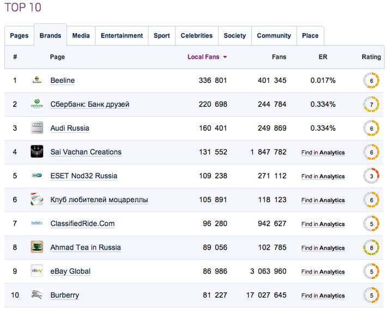
Task: Open the Beeline page link
Action: tap(62, 81)
